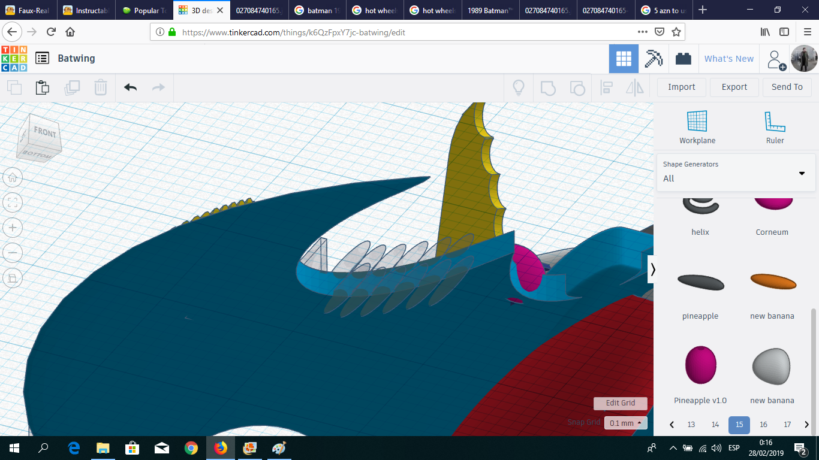This screenshot has width=819, height=460.
Task: Click the Align tool
Action: (x=606, y=87)
